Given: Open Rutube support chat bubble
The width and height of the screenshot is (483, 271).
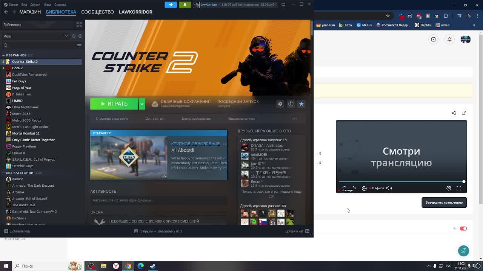Looking at the screenshot, I should click(463, 251).
